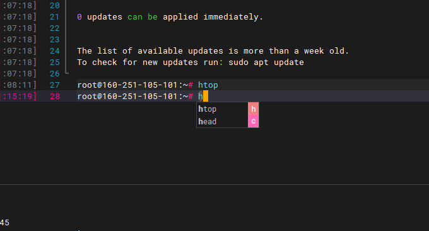
Task: Click line number 20 in the gutter
Action: pos(55,6)
